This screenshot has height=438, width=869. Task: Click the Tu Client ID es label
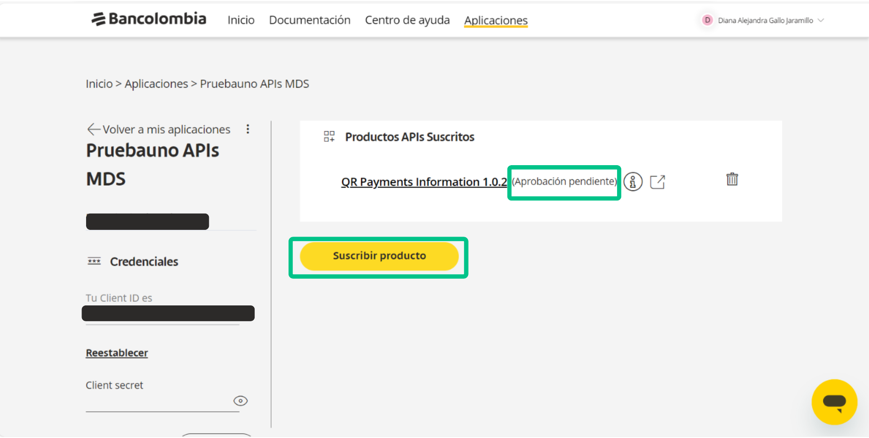tap(119, 298)
